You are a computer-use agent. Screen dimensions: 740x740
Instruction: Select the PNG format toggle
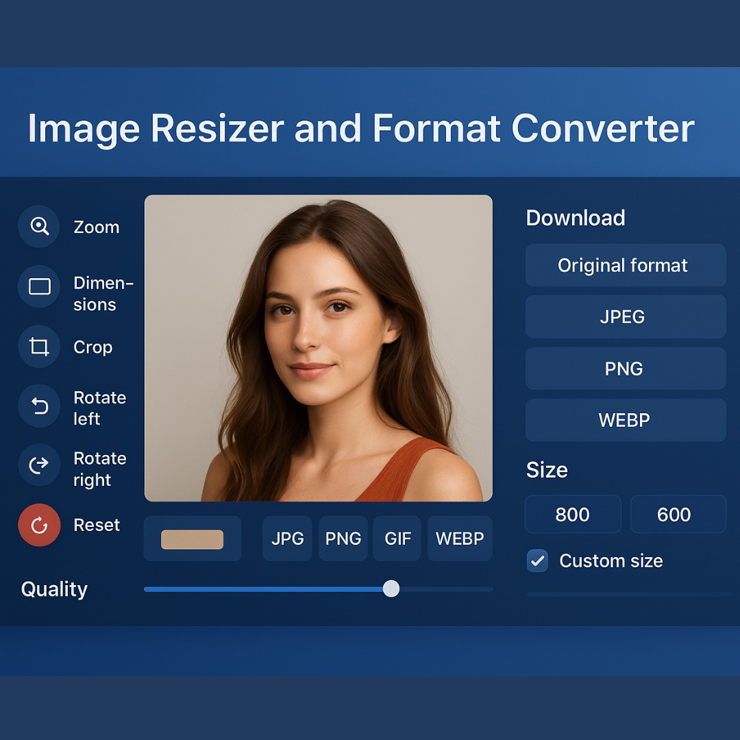tap(343, 539)
